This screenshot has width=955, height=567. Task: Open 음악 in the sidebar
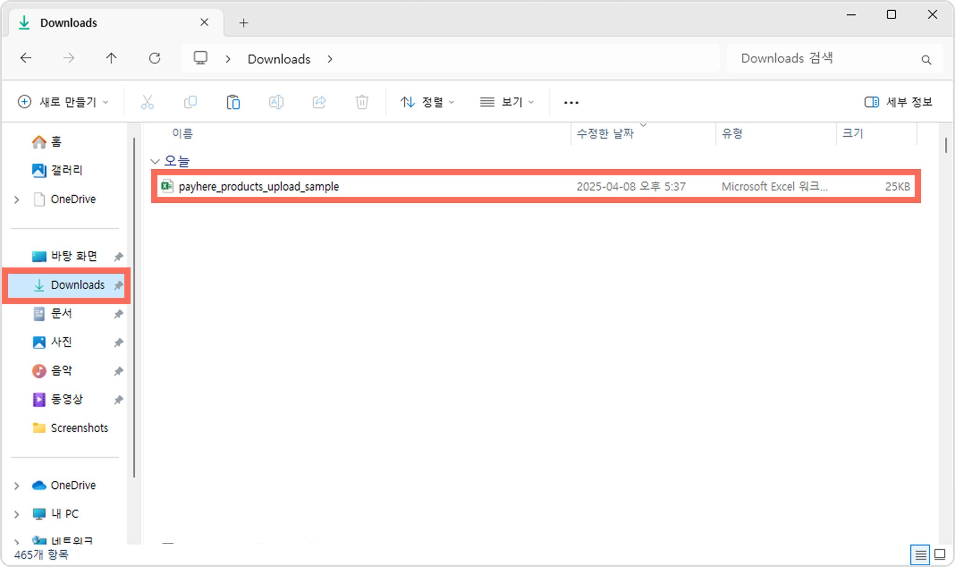(x=52, y=371)
